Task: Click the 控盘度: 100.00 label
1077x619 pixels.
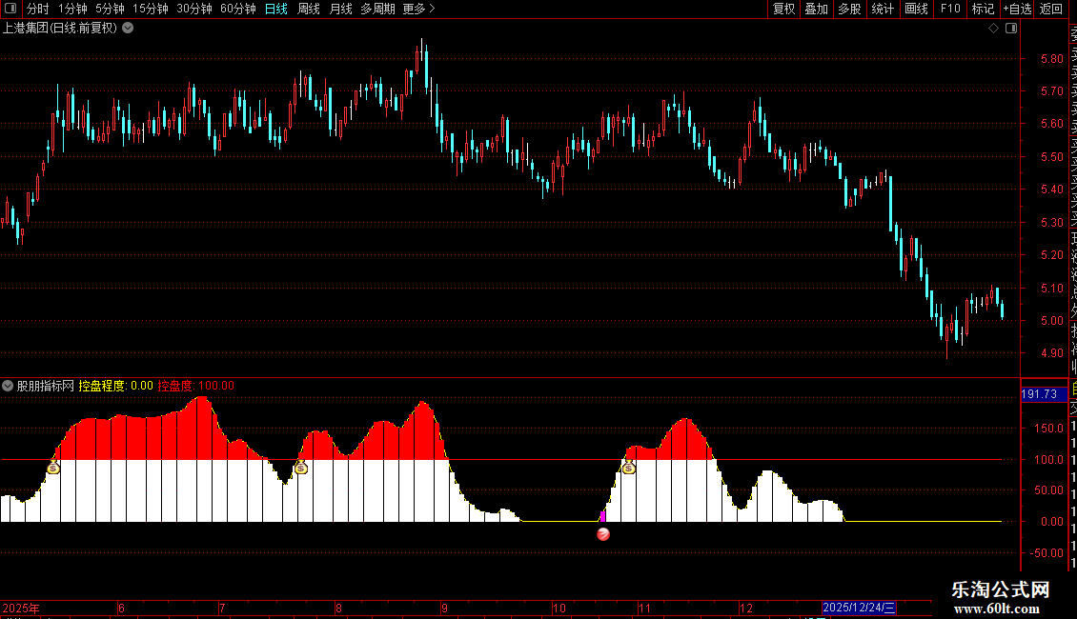Action: tap(195, 386)
